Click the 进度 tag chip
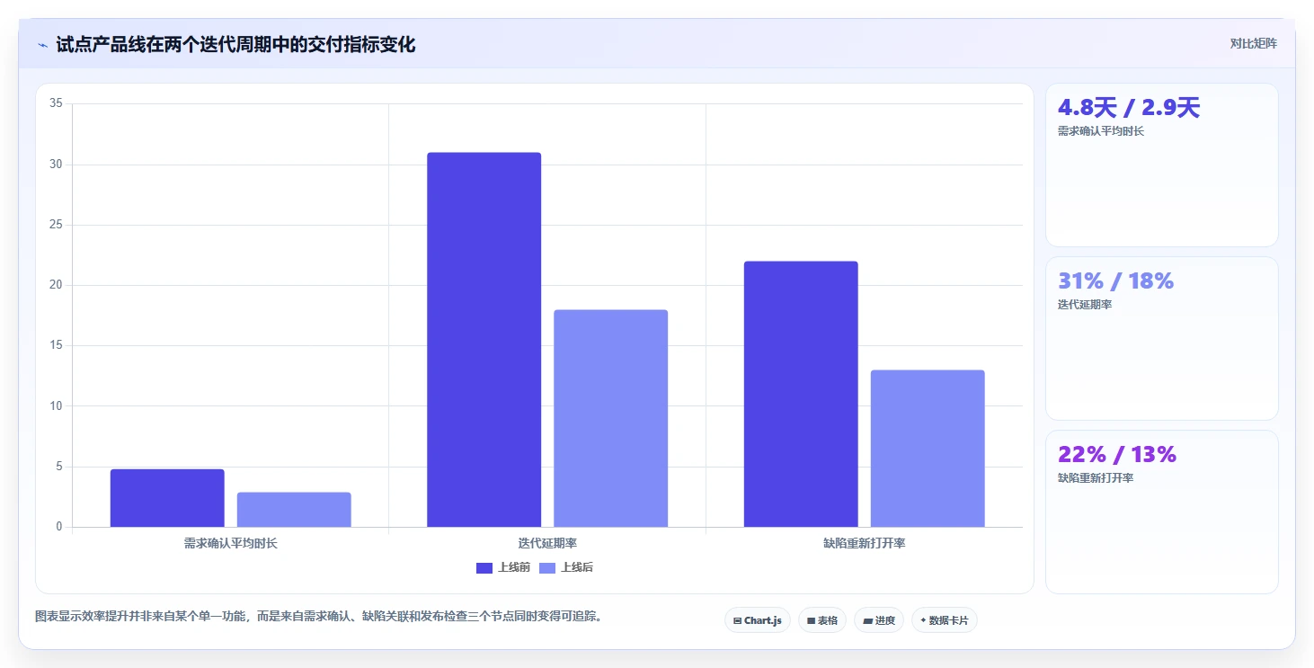Screen dimensions: 1314x668 click(x=879, y=620)
